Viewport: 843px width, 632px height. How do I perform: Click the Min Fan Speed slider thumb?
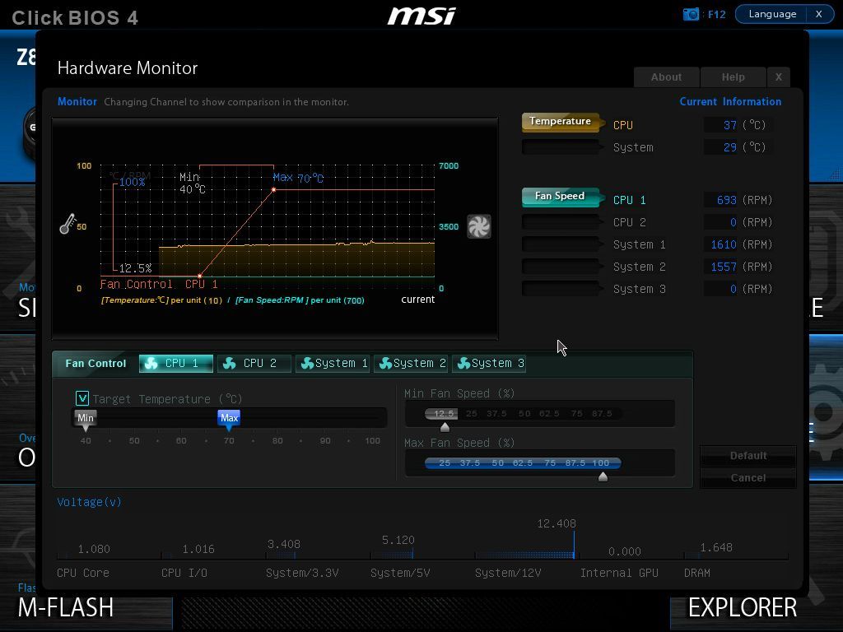(445, 427)
